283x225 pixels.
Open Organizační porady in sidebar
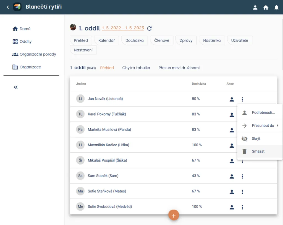[34, 54]
